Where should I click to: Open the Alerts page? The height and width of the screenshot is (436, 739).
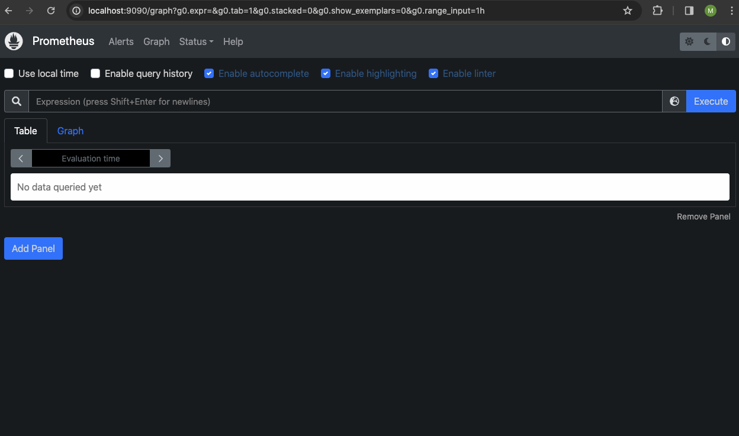[x=121, y=41]
